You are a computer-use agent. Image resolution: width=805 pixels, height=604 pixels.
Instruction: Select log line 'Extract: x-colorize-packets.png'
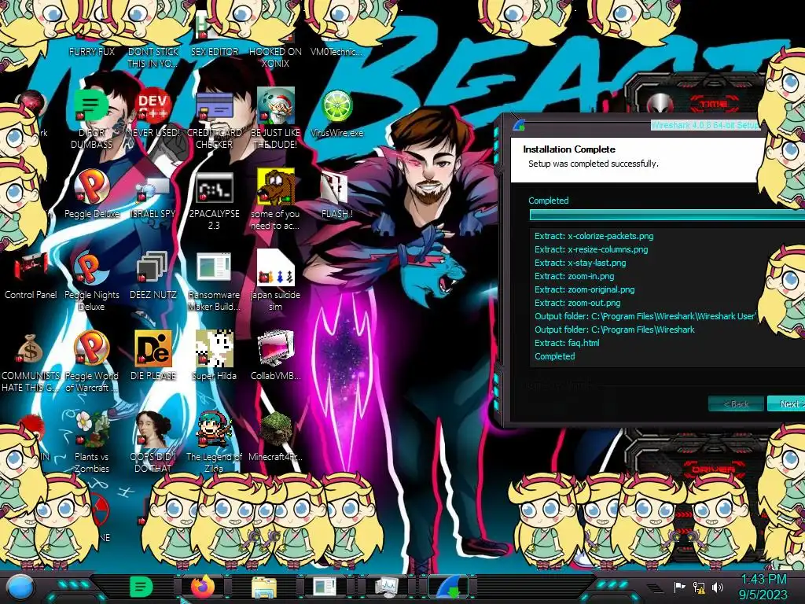point(594,236)
